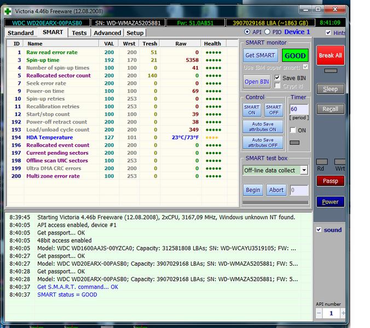Click the 23°C/73°F temperature raw value
Screen dimensions: 370x328
(x=185, y=137)
